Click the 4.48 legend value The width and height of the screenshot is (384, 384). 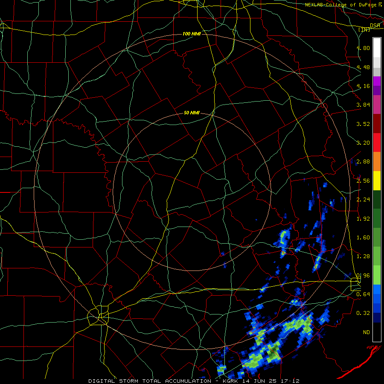tap(363, 67)
